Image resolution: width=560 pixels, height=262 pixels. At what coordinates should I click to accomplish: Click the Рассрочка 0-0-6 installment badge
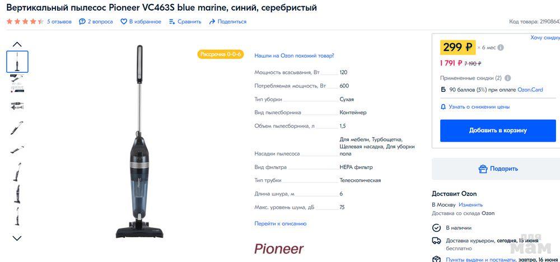(x=221, y=54)
